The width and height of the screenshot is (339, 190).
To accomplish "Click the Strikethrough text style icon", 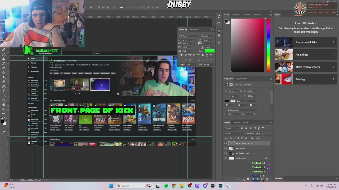I will [211, 55].
